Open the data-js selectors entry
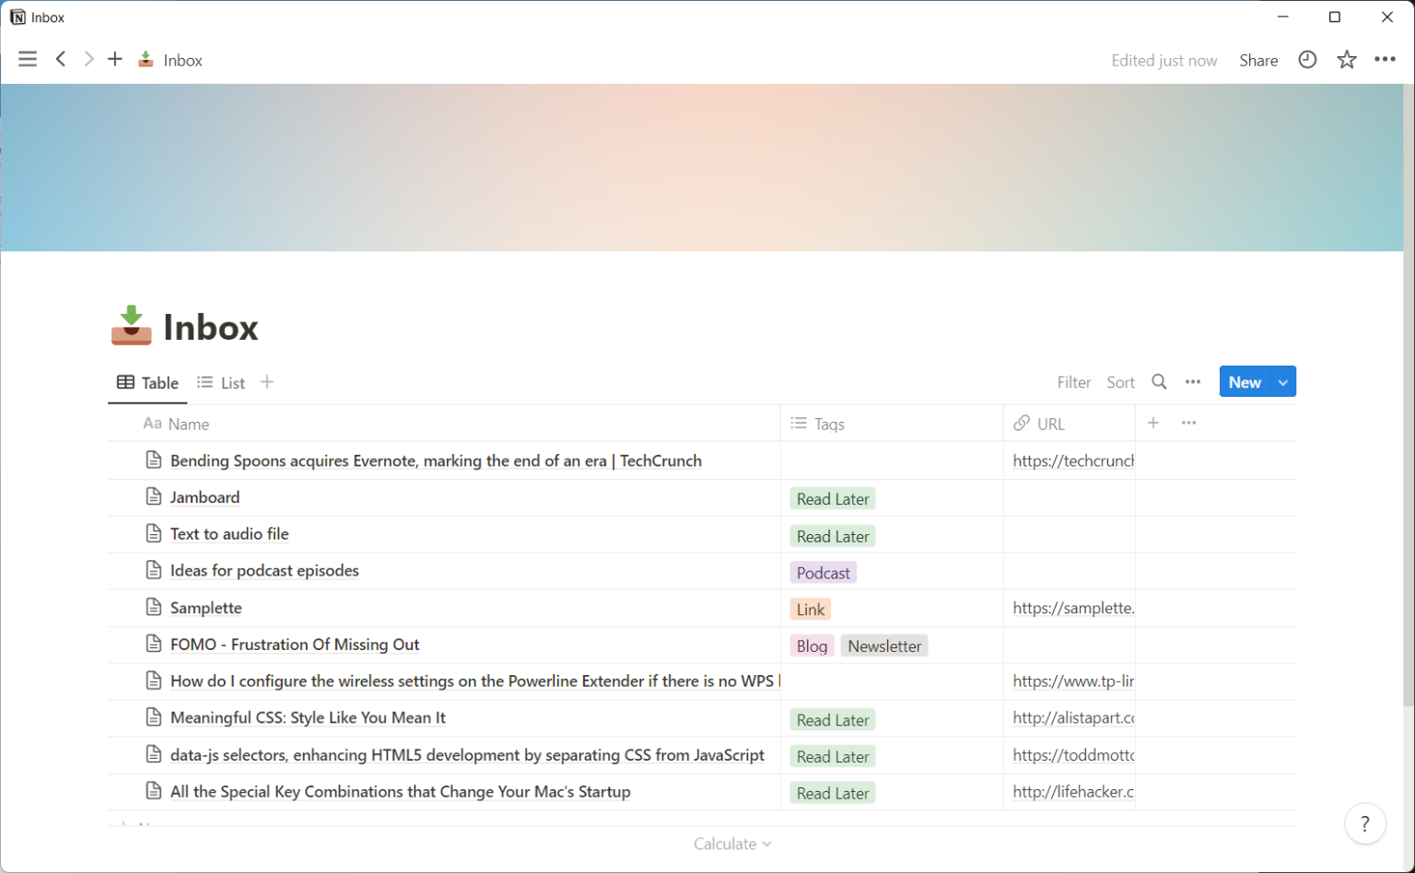Image resolution: width=1415 pixels, height=873 pixels. tap(467, 755)
